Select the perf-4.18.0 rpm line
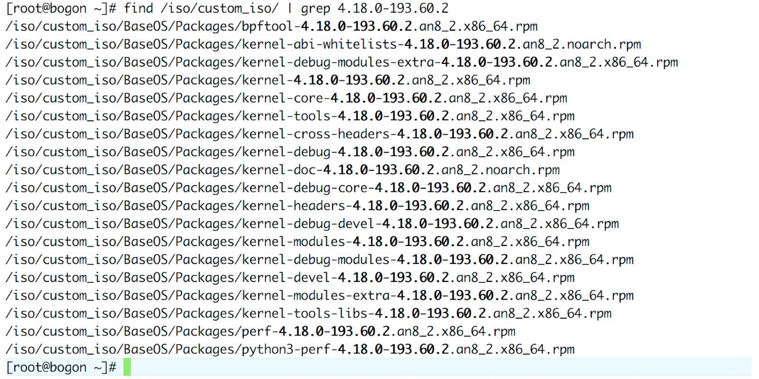759x379 pixels. point(261,332)
